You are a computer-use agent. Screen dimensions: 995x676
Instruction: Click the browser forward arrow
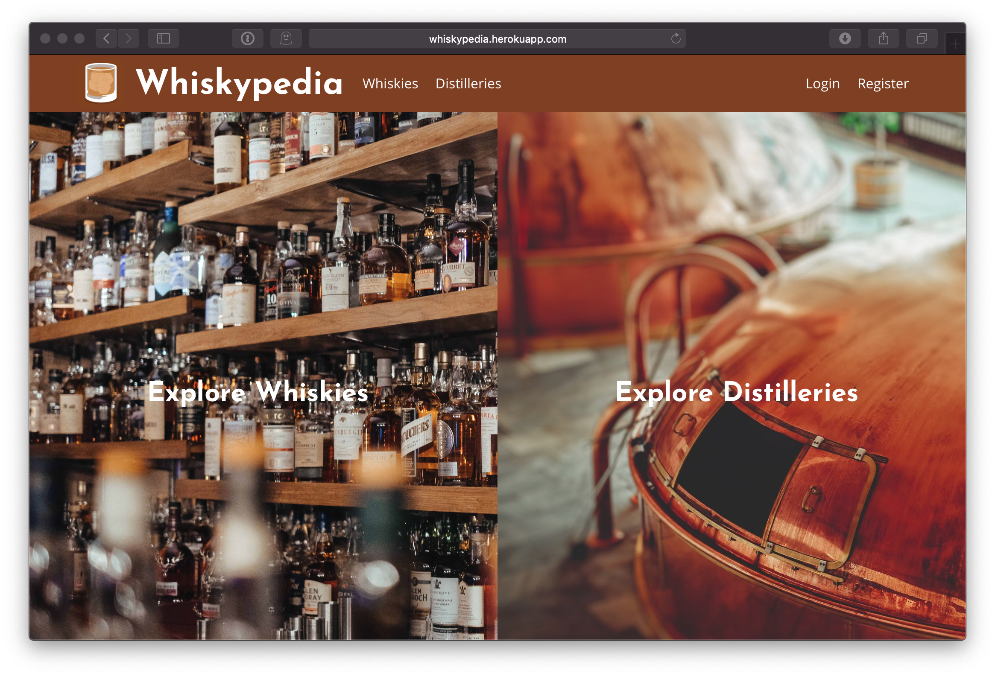(129, 38)
